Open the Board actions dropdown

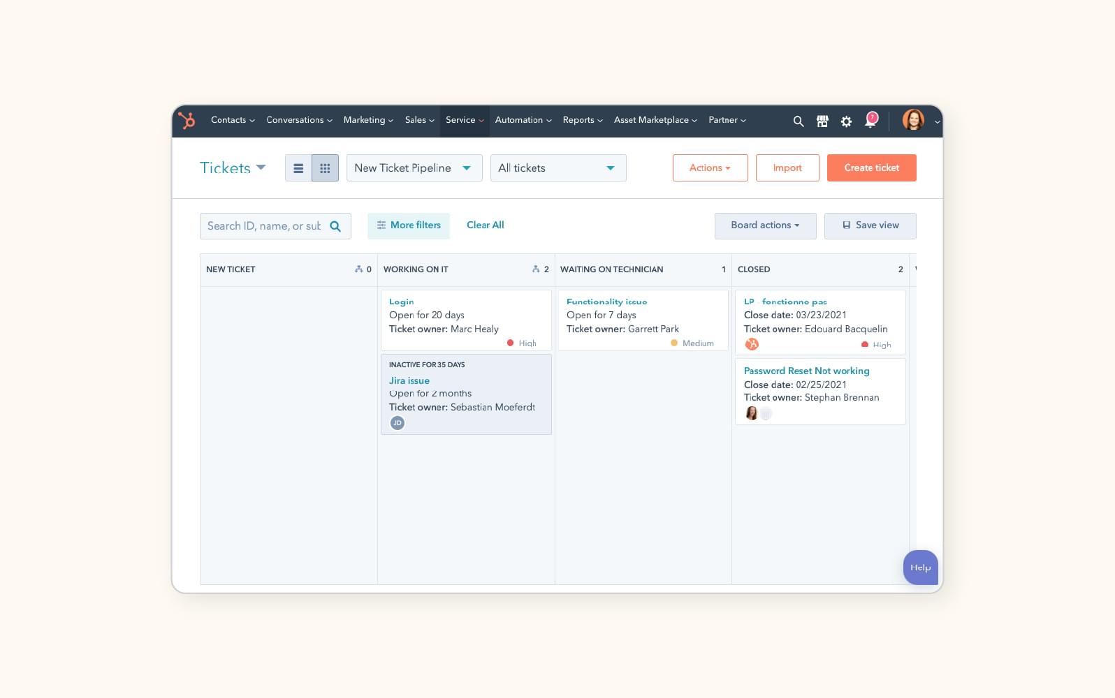765,225
